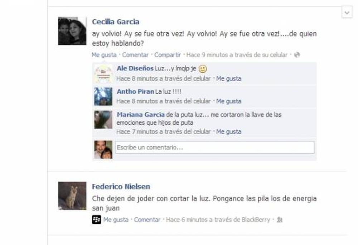
Task: Like Antho Piran's comment
Action: click(229, 101)
